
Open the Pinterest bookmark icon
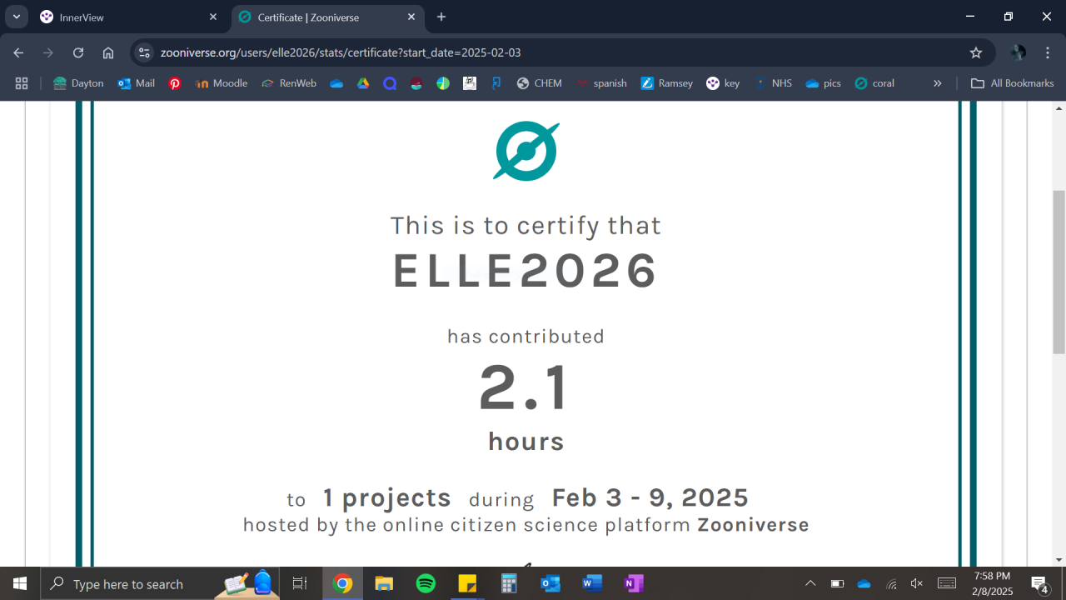pos(175,83)
